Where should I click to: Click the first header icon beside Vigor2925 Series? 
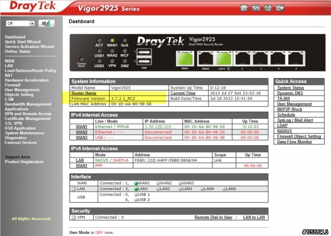point(244,8)
